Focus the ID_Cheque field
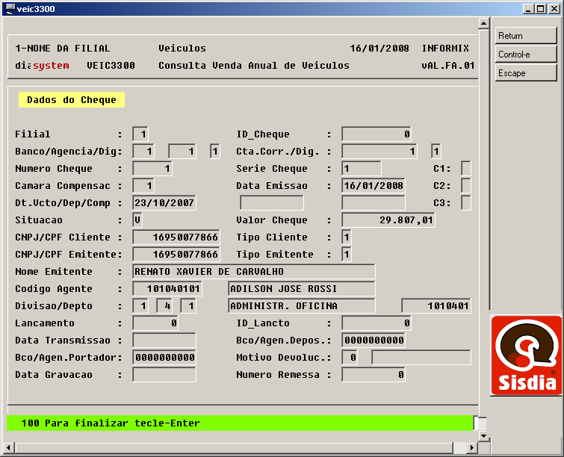 click(376, 134)
